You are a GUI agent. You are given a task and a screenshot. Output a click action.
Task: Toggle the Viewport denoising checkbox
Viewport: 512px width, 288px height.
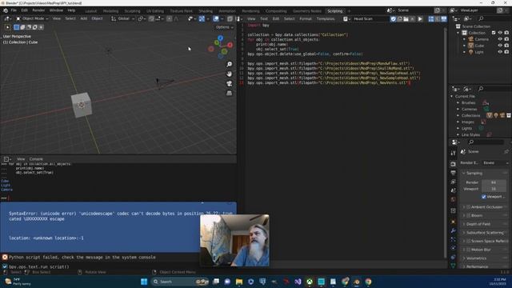[483, 197]
